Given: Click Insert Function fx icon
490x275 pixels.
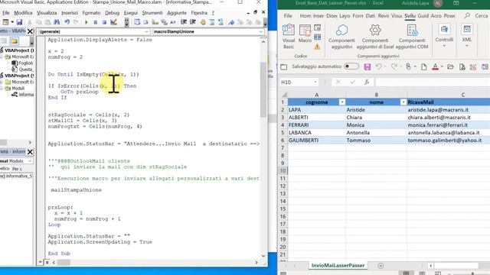Looking at the screenshot, I should [x=367, y=82].
